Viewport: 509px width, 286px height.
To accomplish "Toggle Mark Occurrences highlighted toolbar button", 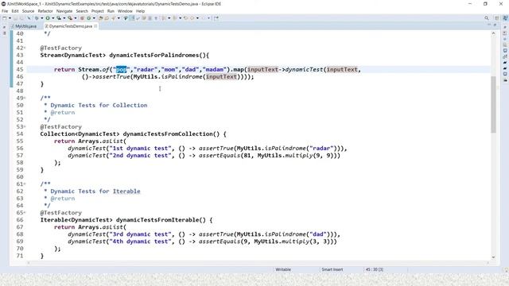I will pyautogui.click(x=132, y=18).
